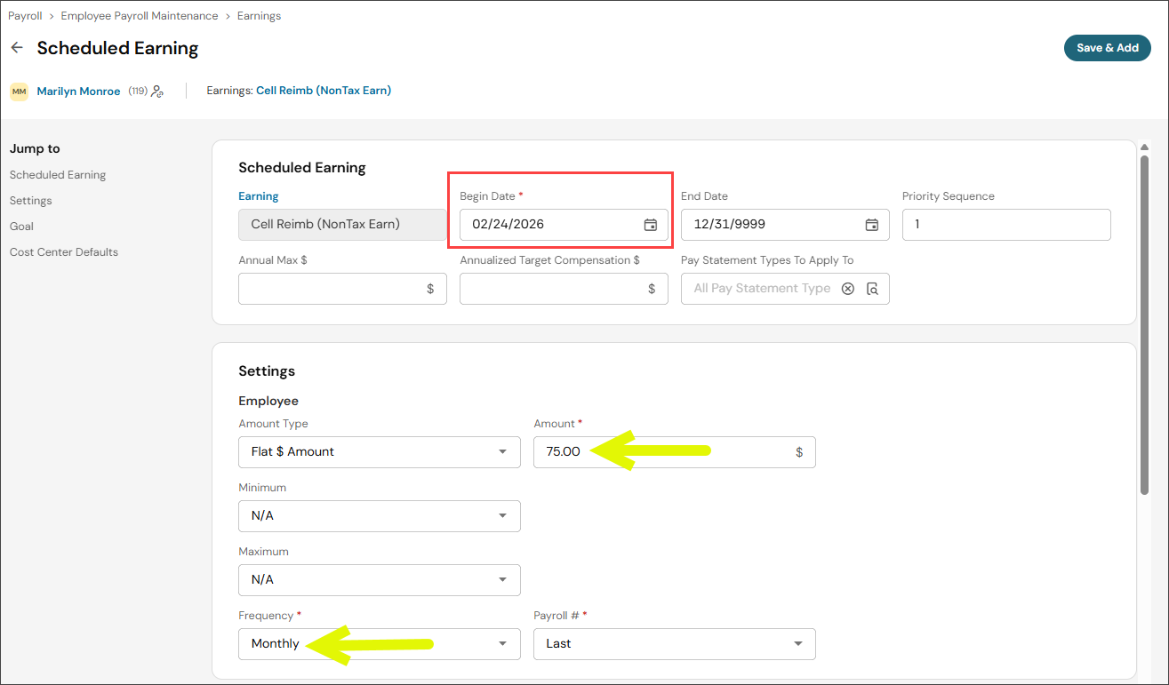This screenshot has height=685, width=1169.
Task: Click the Priority Sequence field
Action: pos(1006,225)
